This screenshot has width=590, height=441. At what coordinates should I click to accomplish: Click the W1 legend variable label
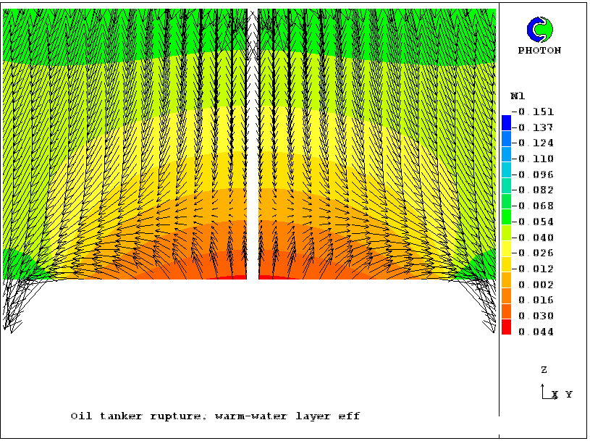pyautogui.click(x=517, y=96)
